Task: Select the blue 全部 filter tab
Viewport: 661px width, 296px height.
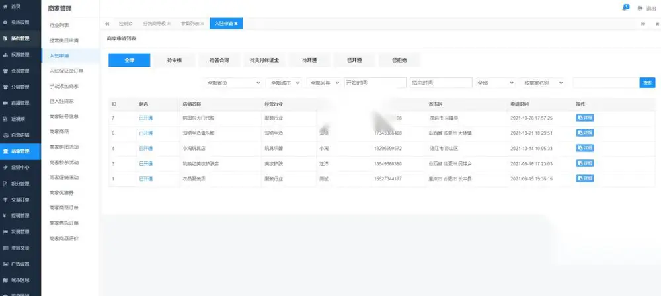Action: 129,60
